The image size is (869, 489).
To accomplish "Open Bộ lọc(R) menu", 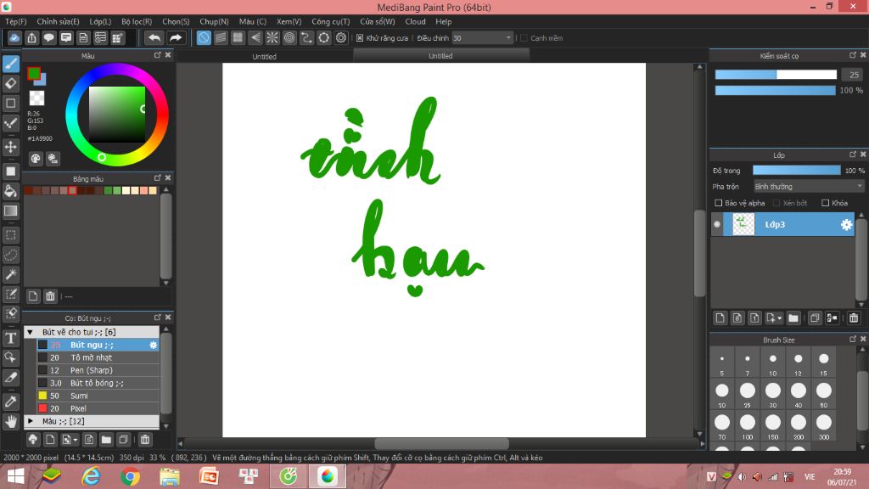I will pos(137,21).
